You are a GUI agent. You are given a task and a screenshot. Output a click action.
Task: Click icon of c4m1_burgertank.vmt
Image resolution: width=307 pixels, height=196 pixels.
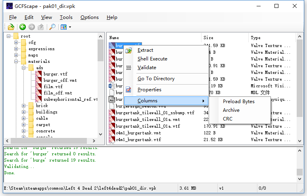coord(112,133)
